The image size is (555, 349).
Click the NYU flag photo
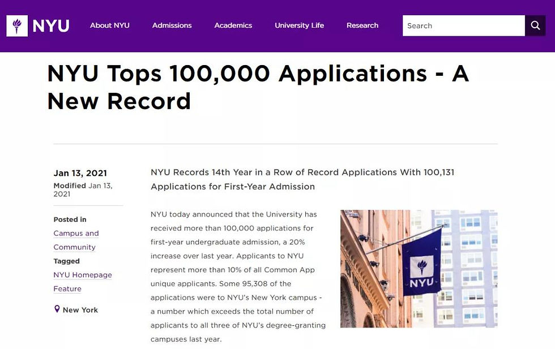pyautogui.click(x=419, y=269)
